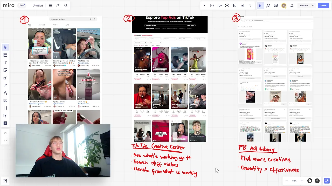This screenshot has width=332, height=186.
Task: Open the frames panel at bottom left
Action: [x=5, y=181]
